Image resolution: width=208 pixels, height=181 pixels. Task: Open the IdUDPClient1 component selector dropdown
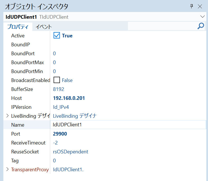click(x=202, y=17)
